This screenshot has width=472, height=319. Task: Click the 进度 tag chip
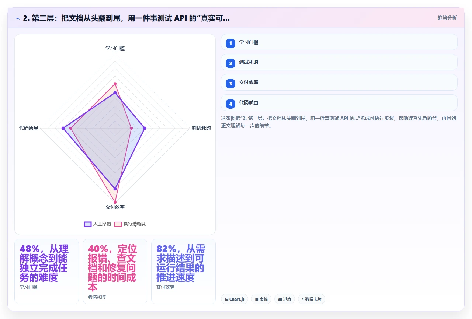[285, 299]
